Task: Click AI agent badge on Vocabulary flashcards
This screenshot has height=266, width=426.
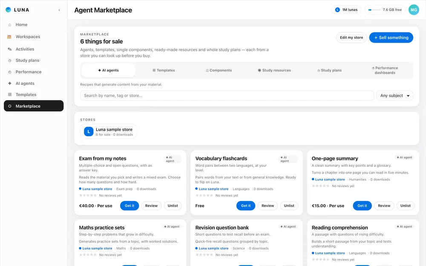Action: (289, 159)
